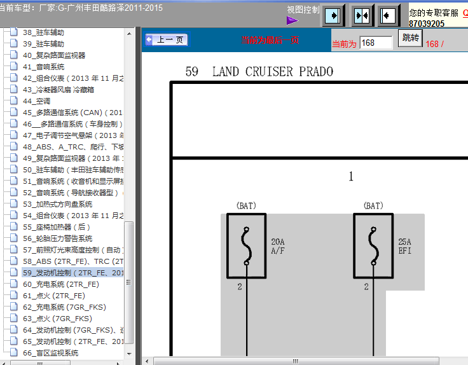Click the 您的专职客服 service text
The image size is (468, 365).
click(434, 13)
